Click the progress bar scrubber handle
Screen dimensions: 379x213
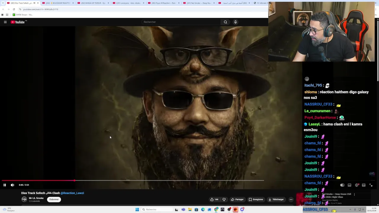pos(74,180)
